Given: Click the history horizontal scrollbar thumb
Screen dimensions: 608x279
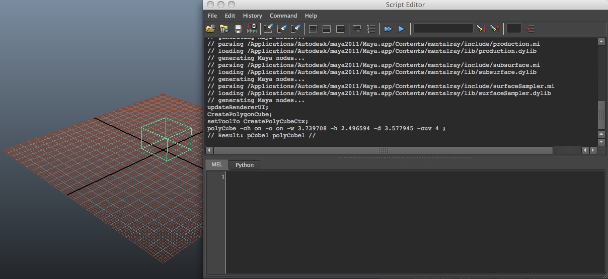Looking at the screenshot, I should tap(383, 150).
